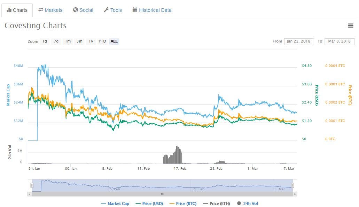
Task: Click the left navigator range handle
Action: [32, 185]
